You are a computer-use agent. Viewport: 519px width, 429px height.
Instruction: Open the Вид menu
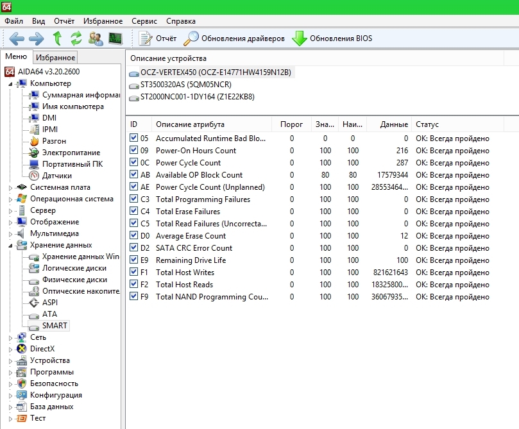38,21
